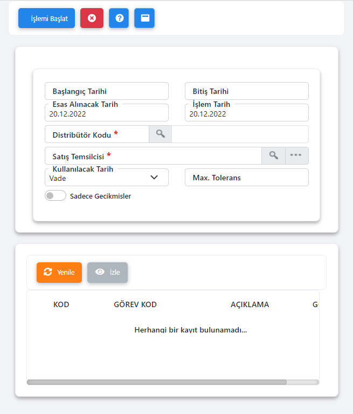Search Distribütör Kodu with magnifier icon
353x414 pixels.
point(160,134)
